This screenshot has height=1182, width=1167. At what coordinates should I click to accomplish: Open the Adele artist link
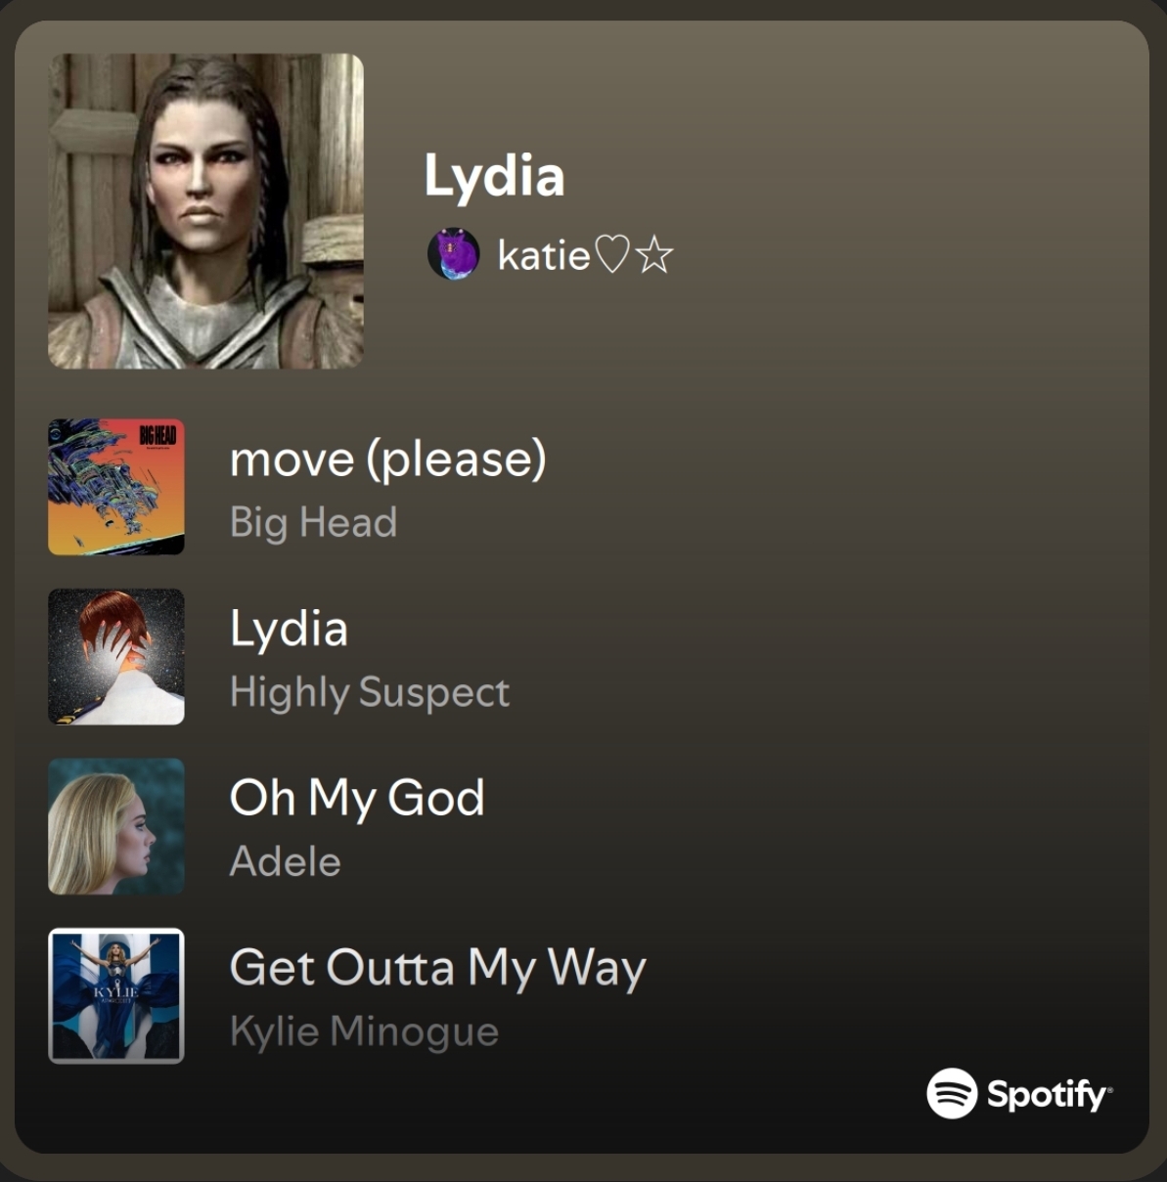tap(285, 862)
